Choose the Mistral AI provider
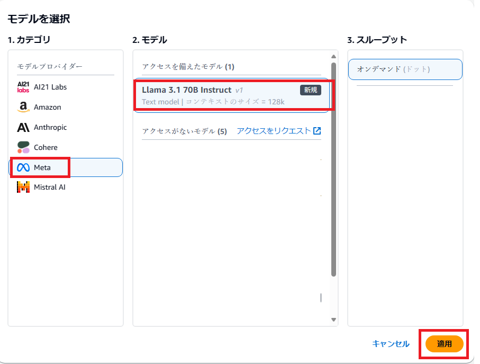This screenshot has height=364, width=480. pyautogui.click(x=66, y=187)
